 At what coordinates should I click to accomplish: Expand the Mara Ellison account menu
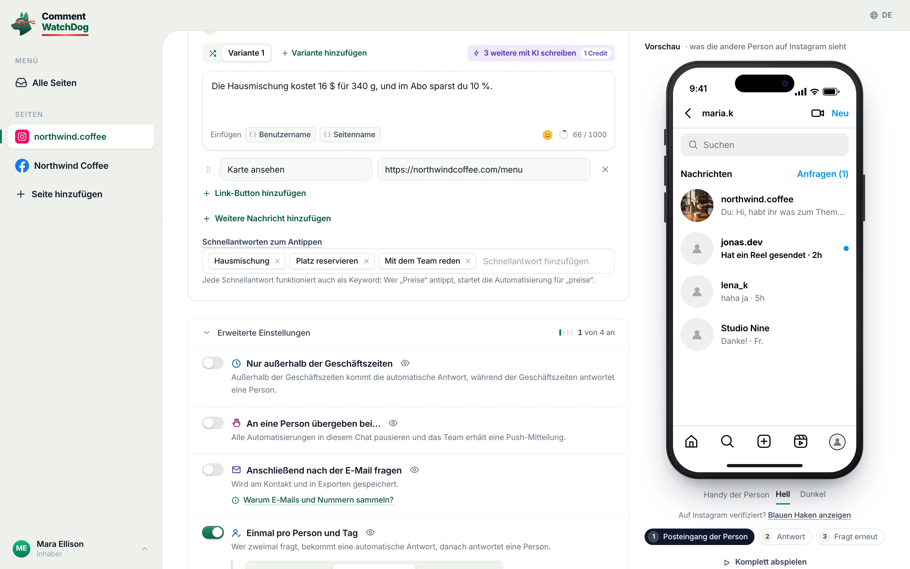tap(145, 549)
